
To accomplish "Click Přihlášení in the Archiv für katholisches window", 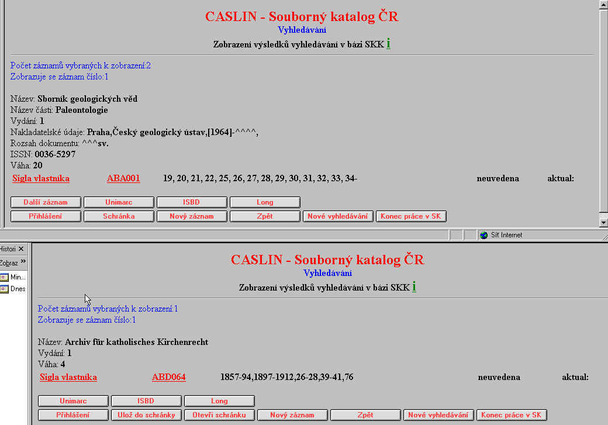I will 73,415.
